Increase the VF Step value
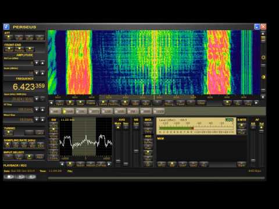 point(42,109)
